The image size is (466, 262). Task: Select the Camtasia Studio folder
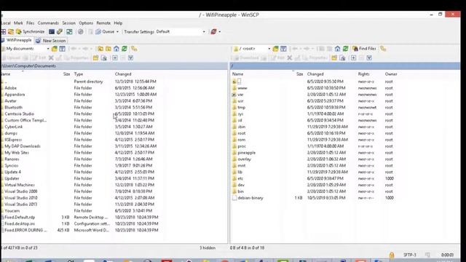pos(20,114)
